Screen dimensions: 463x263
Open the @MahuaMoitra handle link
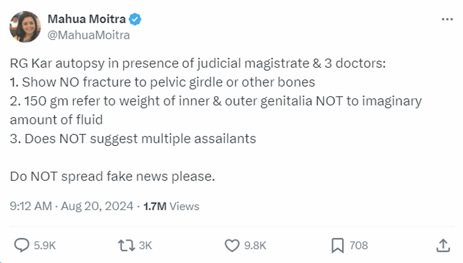click(x=88, y=35)
